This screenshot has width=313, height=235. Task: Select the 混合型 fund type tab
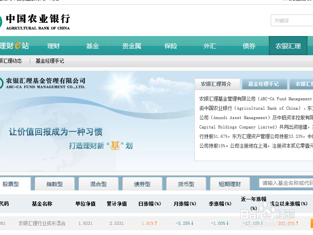tap(99, 184)
